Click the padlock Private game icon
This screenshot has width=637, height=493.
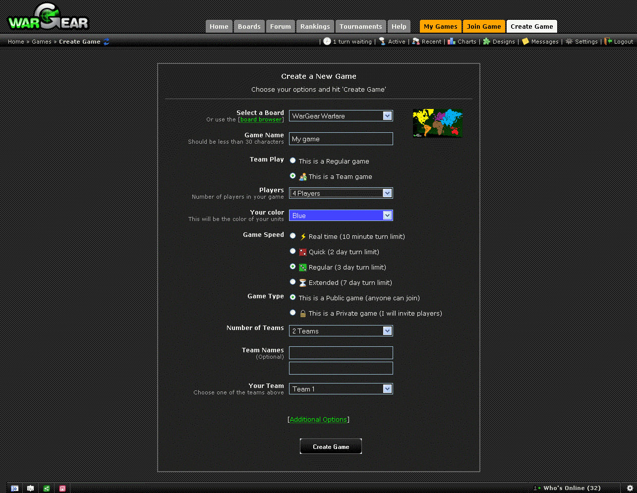click(303, 314)
